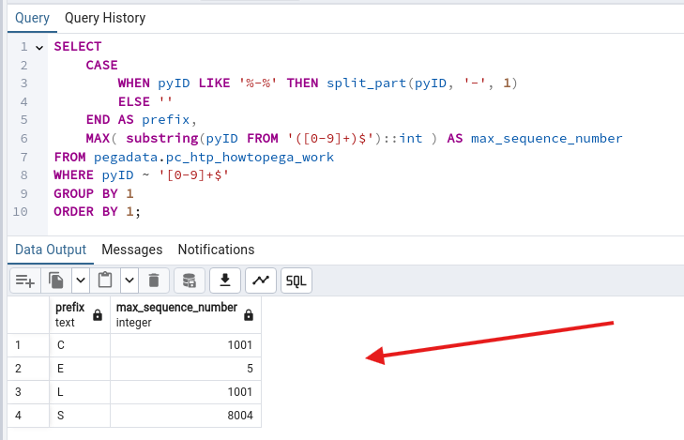684x440 pixels.
Task: Open the Graph Visualiser icon
Action: click(x=261, y=280)
